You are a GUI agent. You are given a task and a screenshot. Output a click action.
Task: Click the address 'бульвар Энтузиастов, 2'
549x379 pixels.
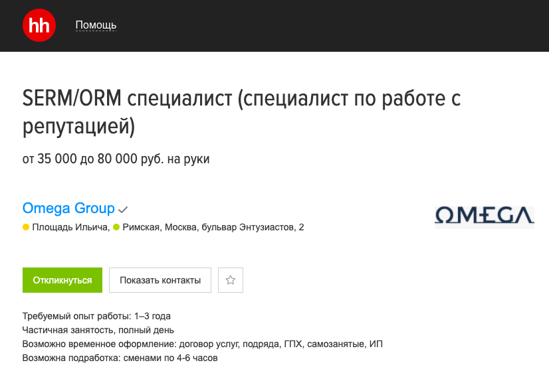click(x=254, y=227)
